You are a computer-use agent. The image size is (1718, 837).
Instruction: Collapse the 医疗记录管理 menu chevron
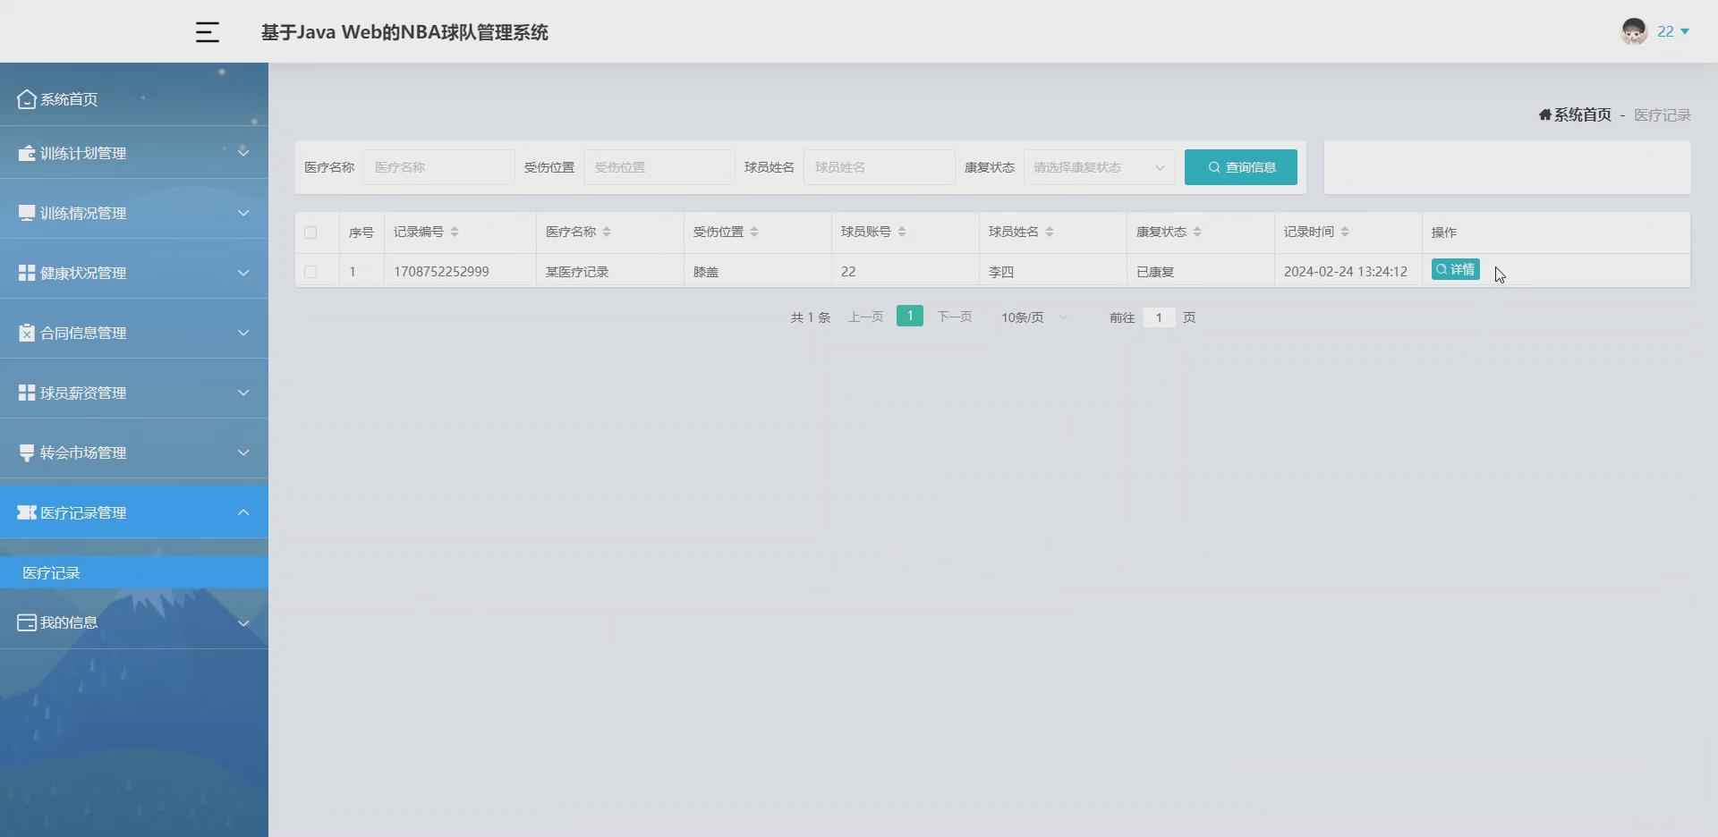point(242,511)
